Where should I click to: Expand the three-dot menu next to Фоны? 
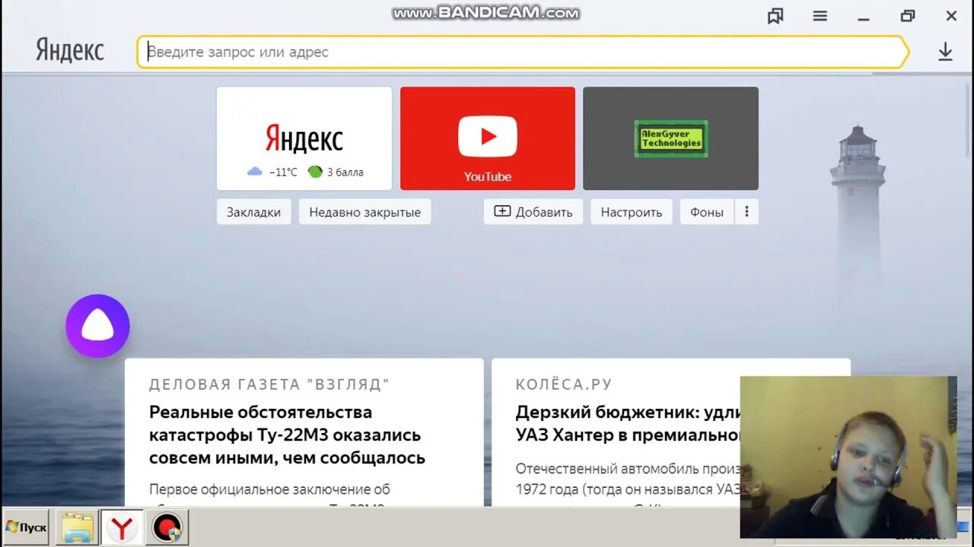point(746,212)
